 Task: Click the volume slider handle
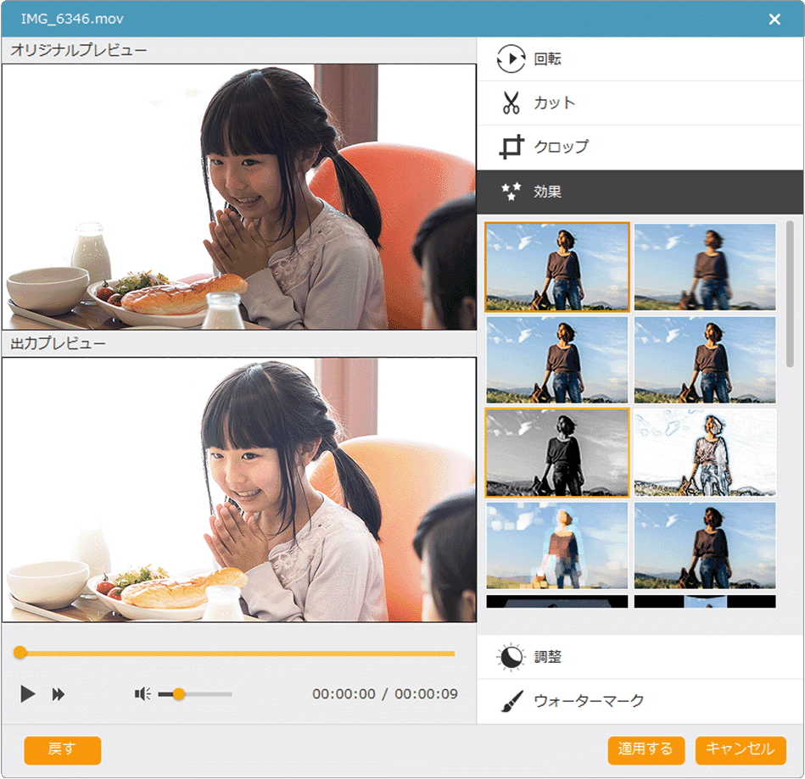(x=178, y=694)
